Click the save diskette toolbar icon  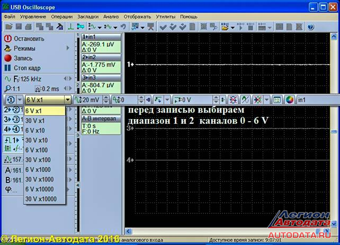tap(19, 26)
